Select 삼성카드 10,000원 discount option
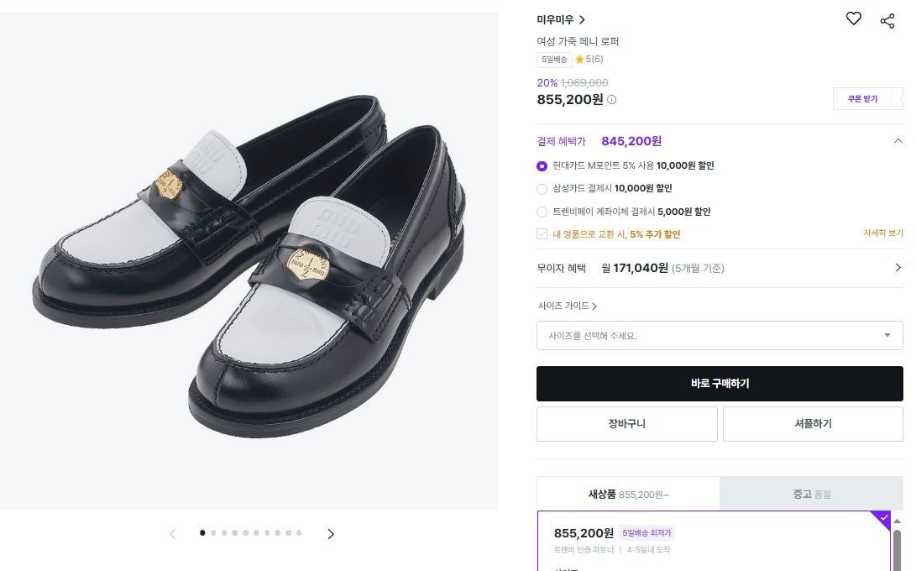 pyautogui.click(x=542, y=189)
